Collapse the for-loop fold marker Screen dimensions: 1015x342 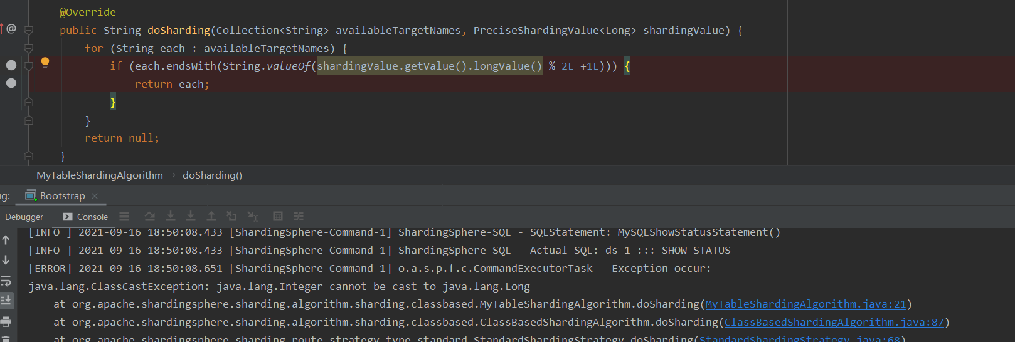tap(28, 48)
